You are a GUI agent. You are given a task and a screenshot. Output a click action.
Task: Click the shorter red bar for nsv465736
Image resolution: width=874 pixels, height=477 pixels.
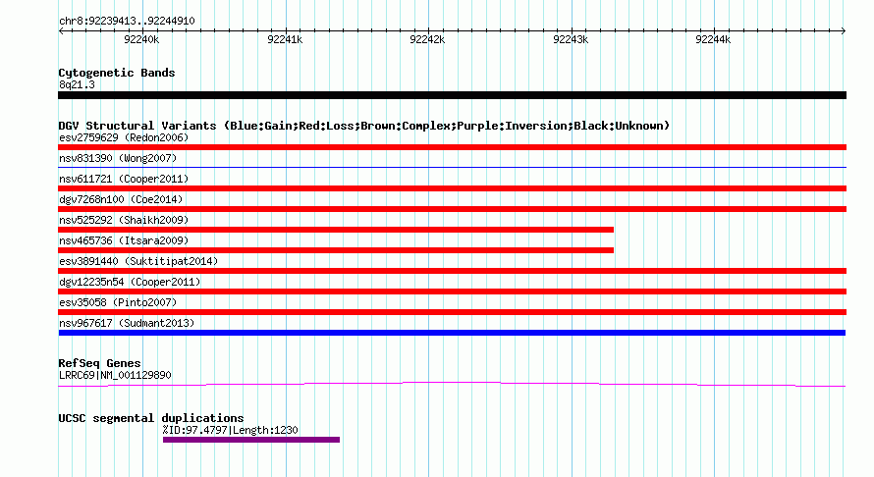336,250
